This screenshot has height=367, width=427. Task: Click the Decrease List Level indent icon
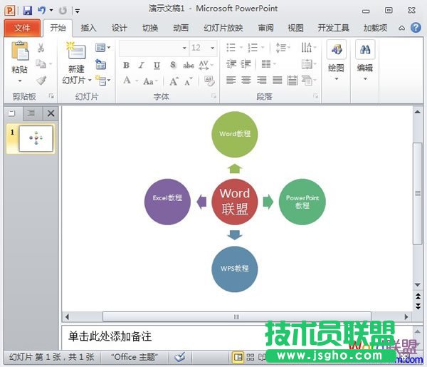[231, 64]
